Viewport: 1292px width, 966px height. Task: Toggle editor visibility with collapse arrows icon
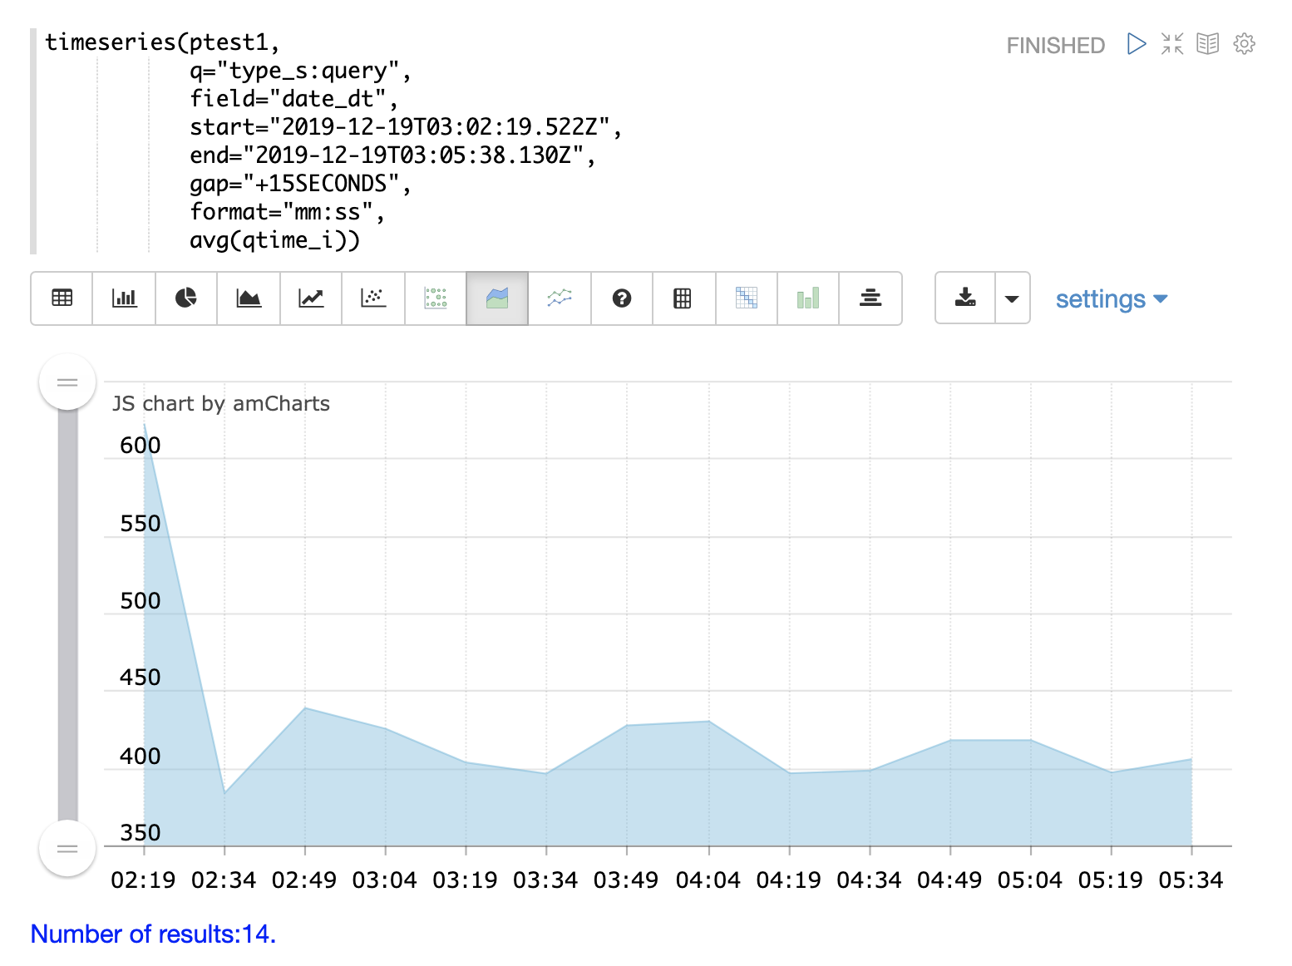tap(1172, 44)
